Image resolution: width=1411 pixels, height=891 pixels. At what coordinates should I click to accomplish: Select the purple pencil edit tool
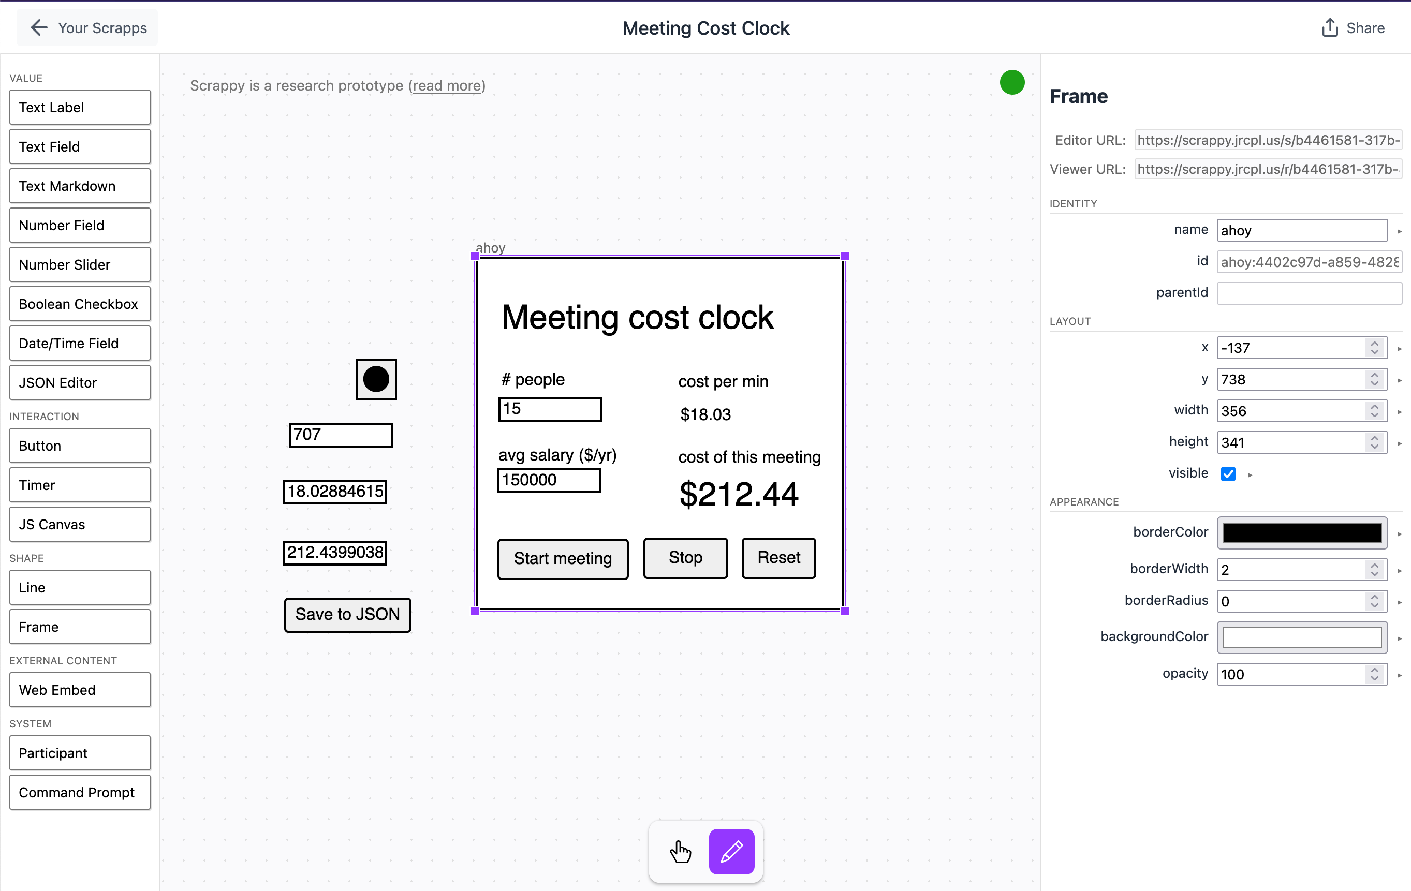[x=731, y=851]
